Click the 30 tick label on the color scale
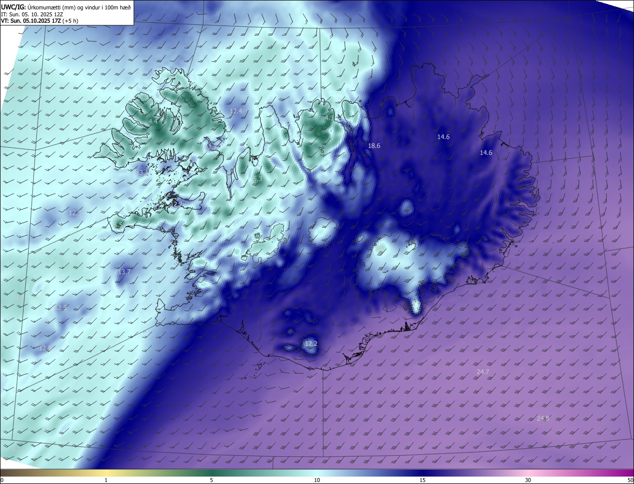634x484 pixels. pyautogui.click(x=528, y=480)
